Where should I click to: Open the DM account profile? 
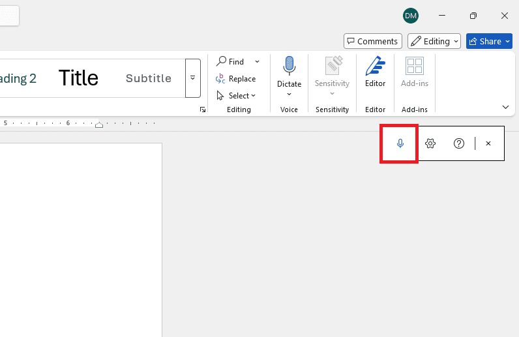point(410,16)
